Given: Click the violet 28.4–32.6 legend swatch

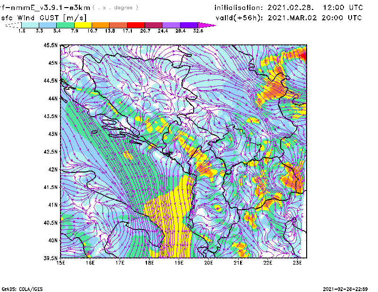Looking at the screenshot, I should [189, 25].
